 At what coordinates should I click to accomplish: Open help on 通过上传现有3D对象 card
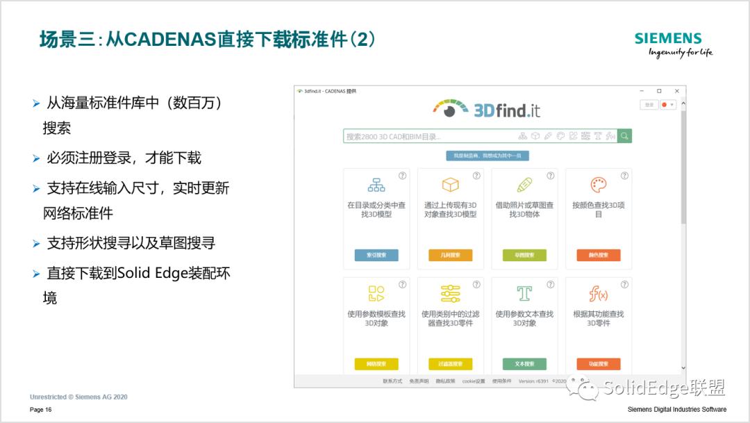[x=476, y=176]
